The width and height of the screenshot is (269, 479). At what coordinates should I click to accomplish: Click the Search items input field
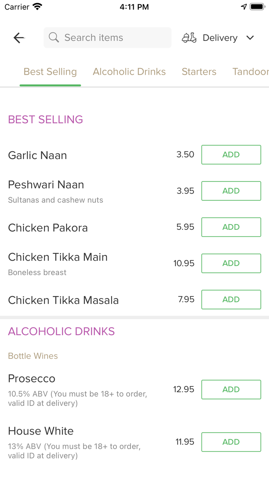coord(107,37)
